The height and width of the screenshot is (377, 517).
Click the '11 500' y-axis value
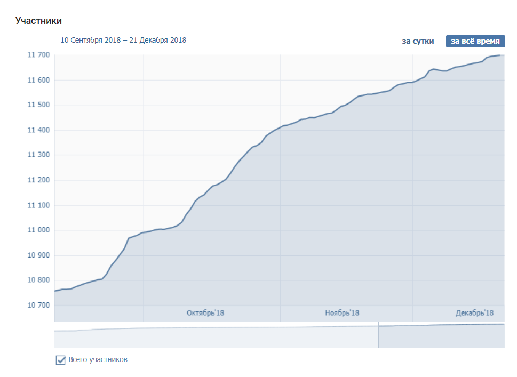tap(38, 105)
